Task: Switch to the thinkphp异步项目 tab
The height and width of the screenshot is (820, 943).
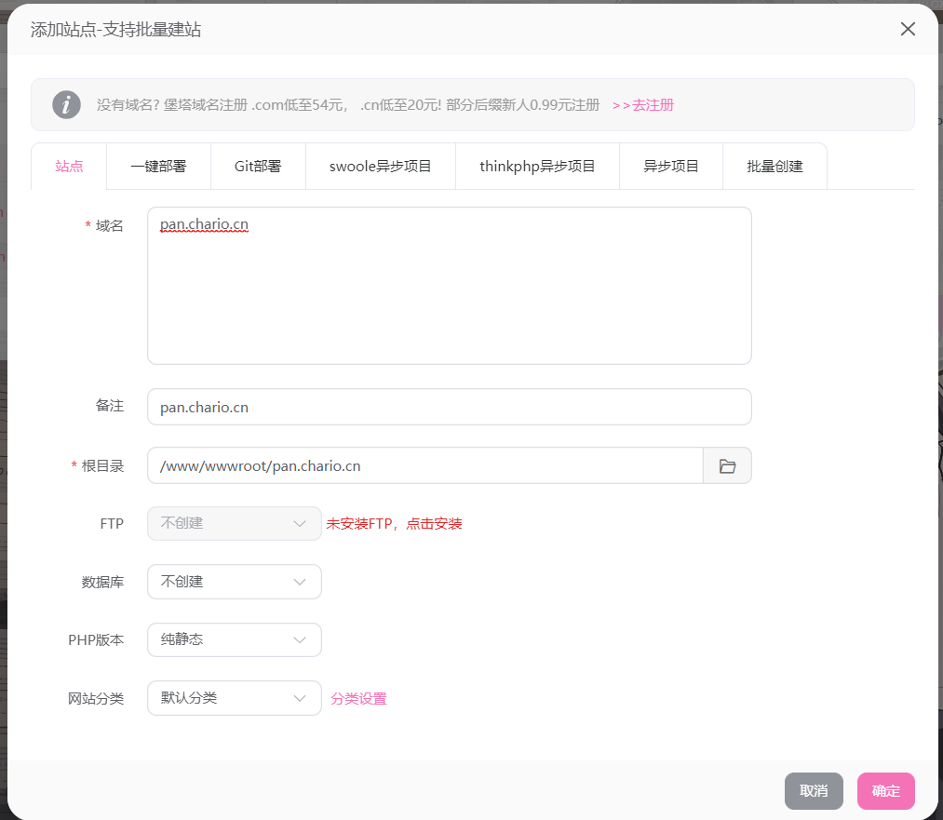Action: pyautogui.click(x=537, y=166)
